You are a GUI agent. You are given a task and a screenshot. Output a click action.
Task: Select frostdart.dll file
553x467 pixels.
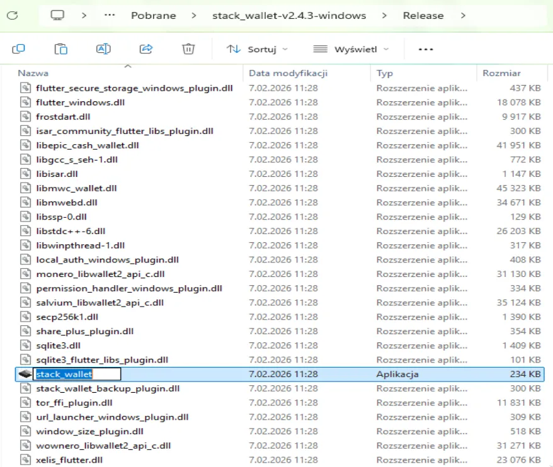(x=63, y=116)
